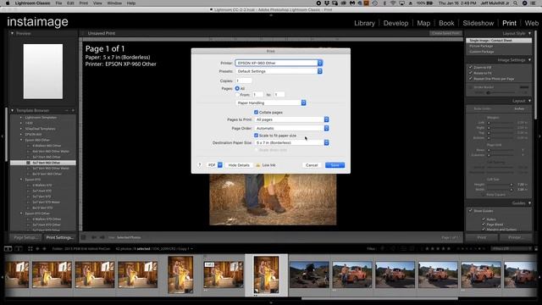Open the PDF dropdown arrow in Print dialog
Screen dimensions: 542x305
[220, 165]
